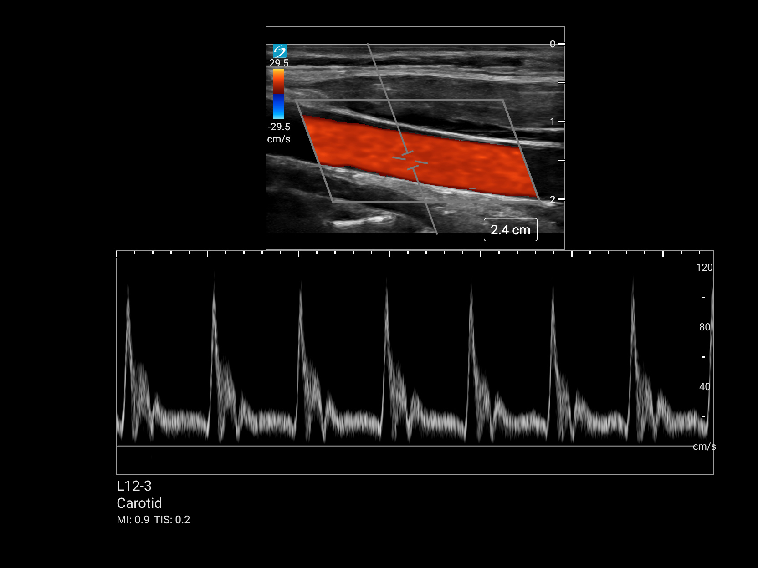
Task: Click the 2.4 cm depth box
Action: point(510,230)
